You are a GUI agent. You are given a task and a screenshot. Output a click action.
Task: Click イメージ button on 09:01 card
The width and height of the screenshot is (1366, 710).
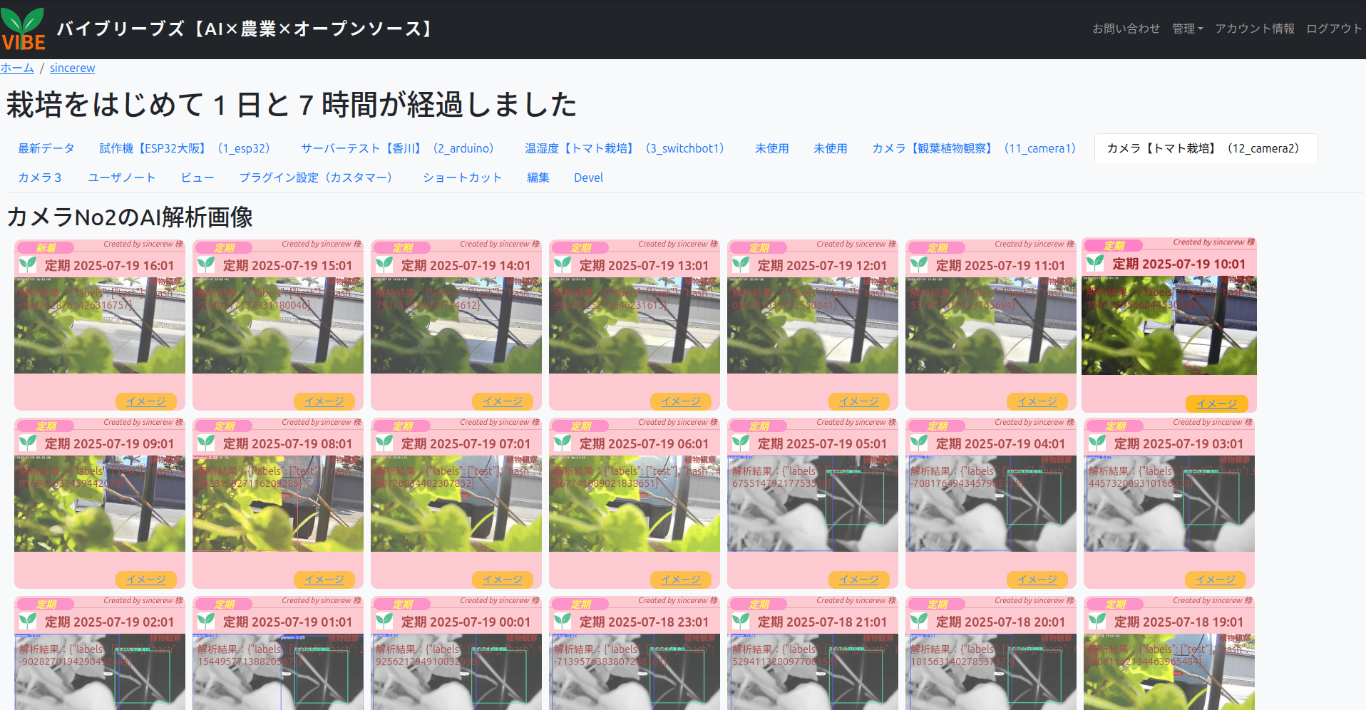click(146, 580)
